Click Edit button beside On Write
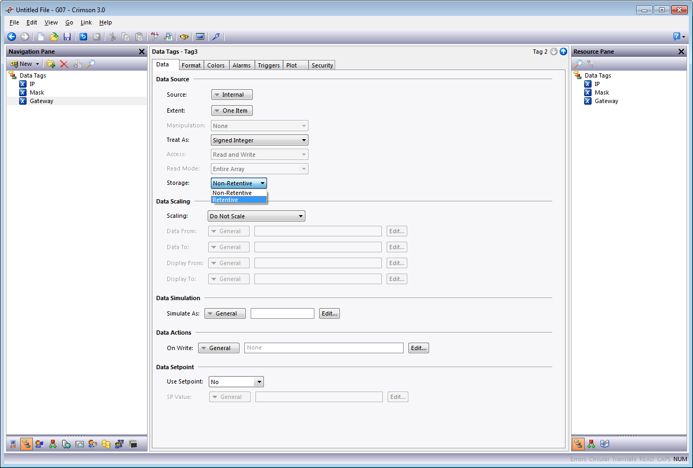Screen dimensions: 693x468 pos(418,348)
